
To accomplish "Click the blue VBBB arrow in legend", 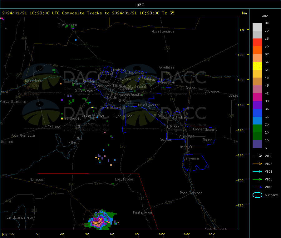I will coord(257,187).
